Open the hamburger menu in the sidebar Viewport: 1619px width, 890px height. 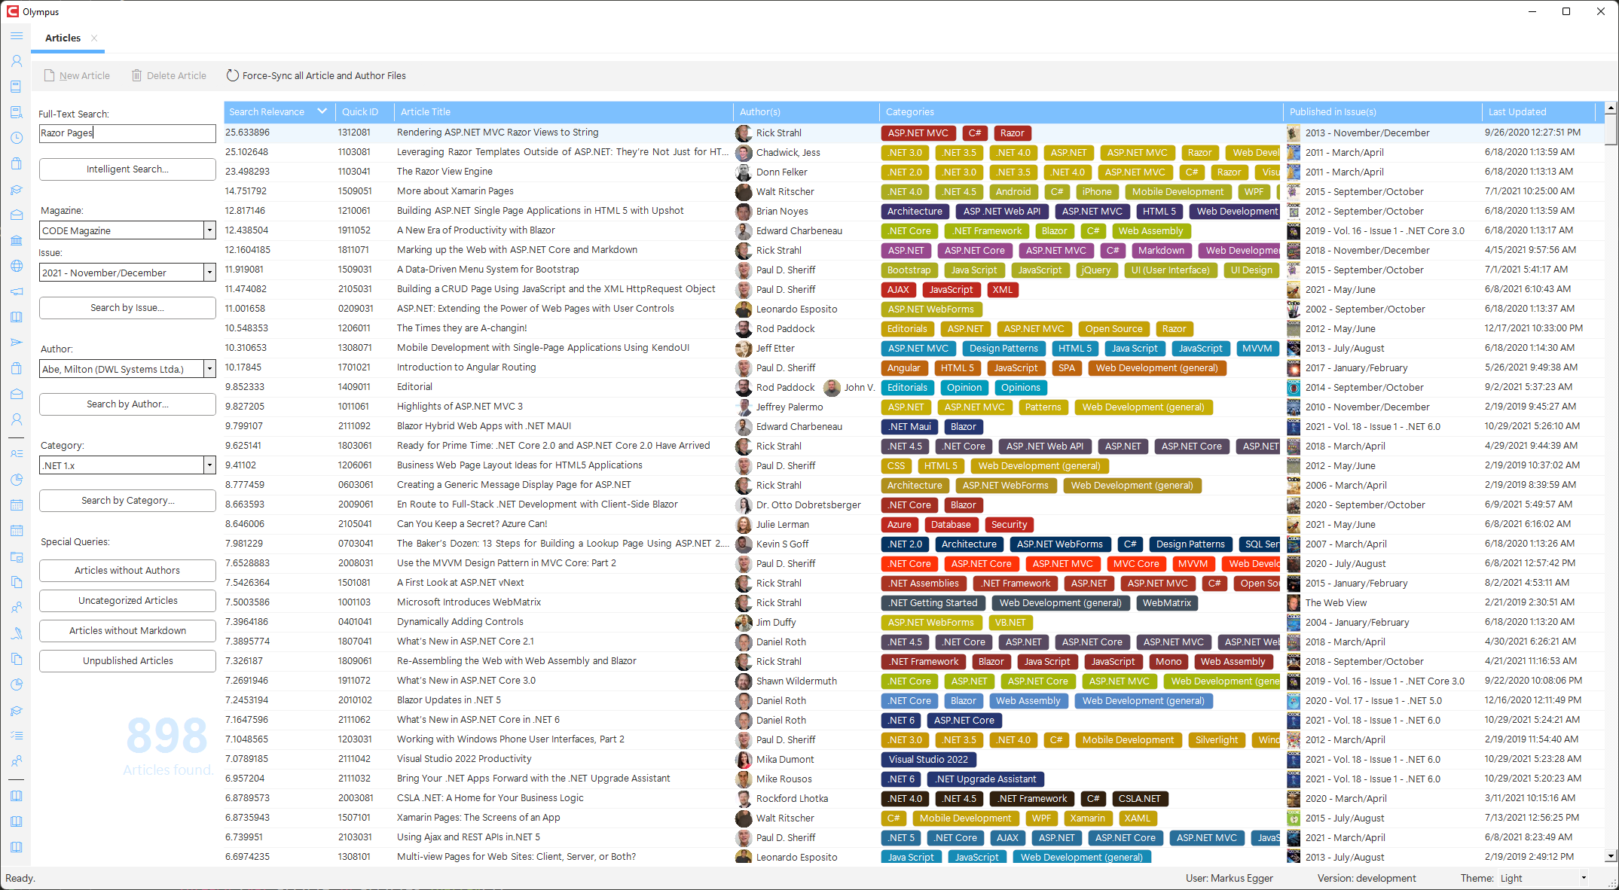point(16,36)
